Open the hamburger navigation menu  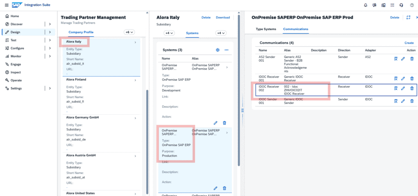7,5
